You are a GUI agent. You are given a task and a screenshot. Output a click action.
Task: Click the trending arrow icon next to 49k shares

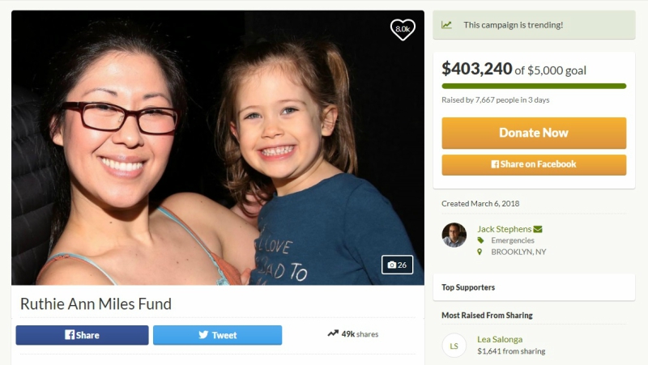[333, 333]
